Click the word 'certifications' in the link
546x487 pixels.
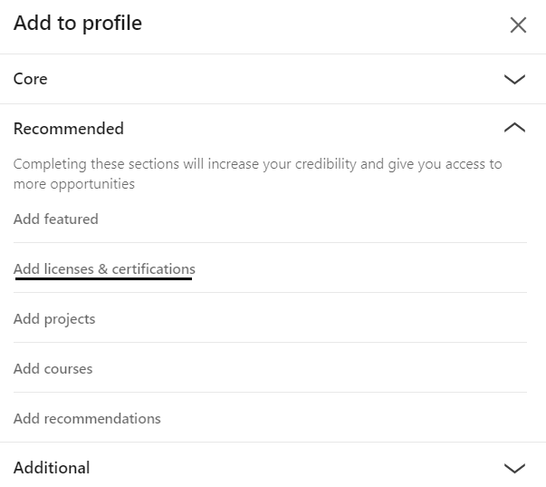153,268
